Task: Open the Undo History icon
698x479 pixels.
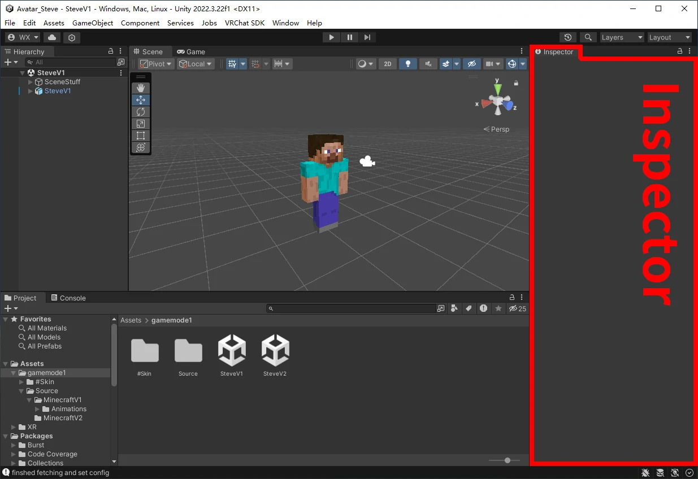Action: coord(567,37)
